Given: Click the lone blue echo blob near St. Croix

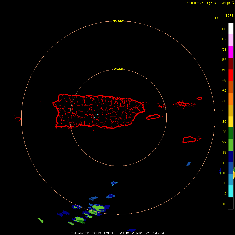Looking at the screenshot, I should [189, 164].
